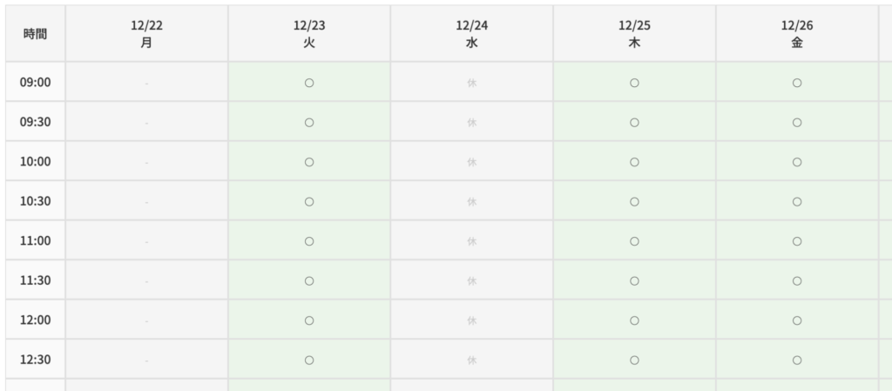This screenshot has width=892, height=391.
Task: Click the 12/23 火 column header
Action: [x=309, y=34]
